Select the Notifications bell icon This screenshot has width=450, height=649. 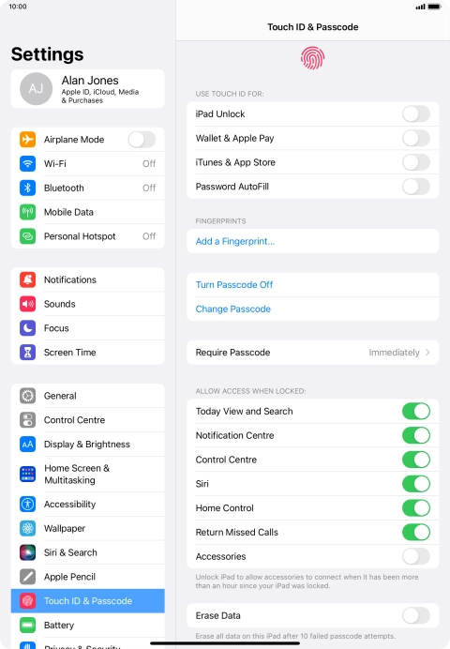[28, 279]
